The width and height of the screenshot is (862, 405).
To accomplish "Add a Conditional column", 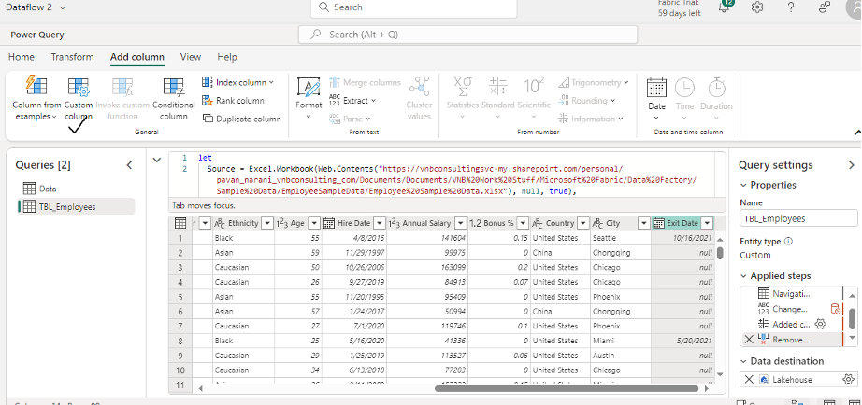I will tap(173, 99).
